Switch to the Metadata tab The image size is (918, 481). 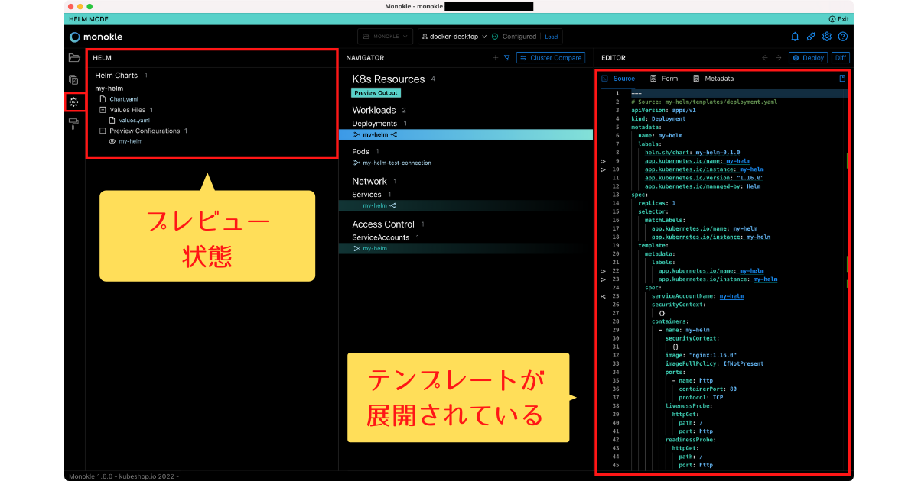tap(713, 79)
